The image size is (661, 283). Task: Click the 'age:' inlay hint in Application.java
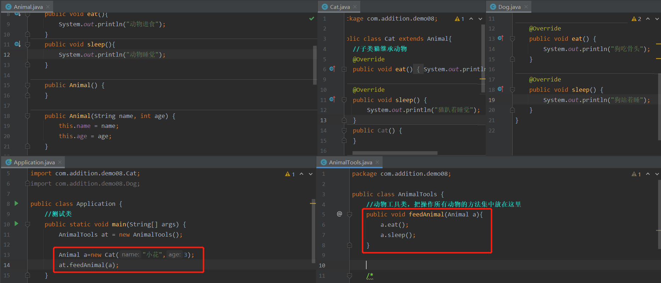click(174, 255)
